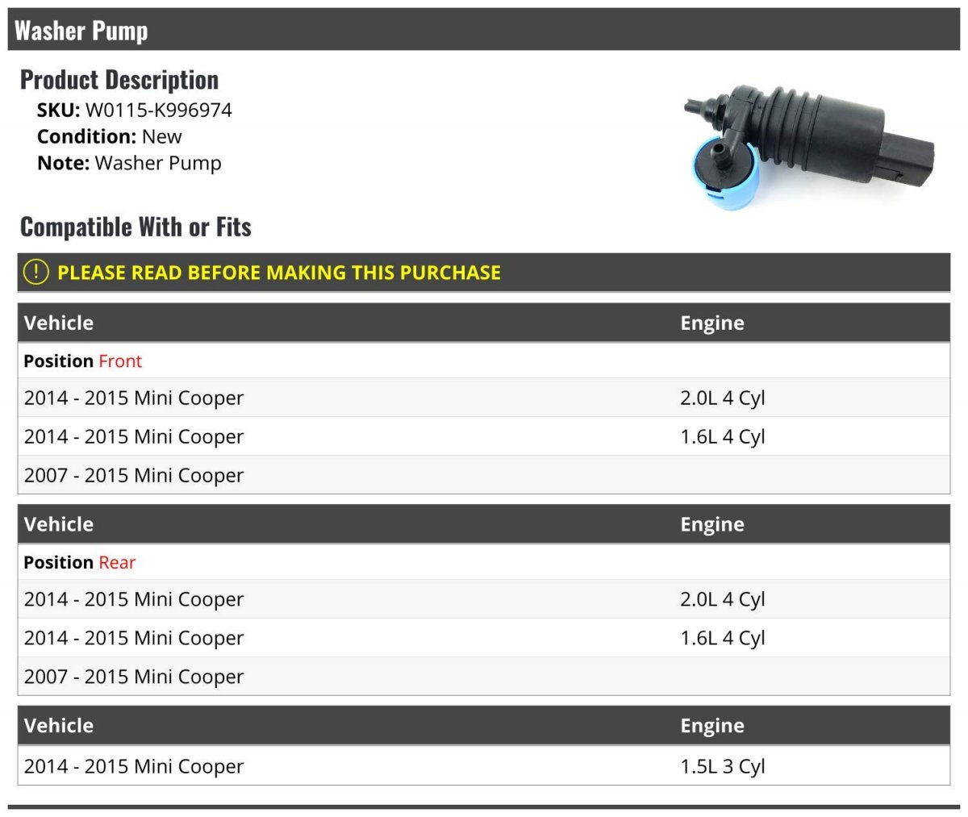Screen dimensions: 968x817
Task: Click the Vehicle column header above Position Front
Action: (x=59, y=323)
